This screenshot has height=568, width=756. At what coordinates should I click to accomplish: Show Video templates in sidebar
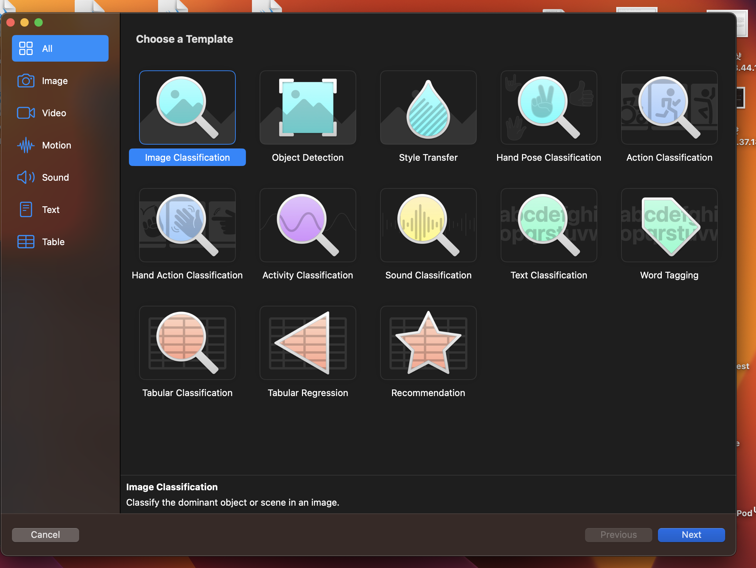54,113
